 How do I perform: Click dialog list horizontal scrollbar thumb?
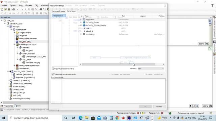coord(118,64)
